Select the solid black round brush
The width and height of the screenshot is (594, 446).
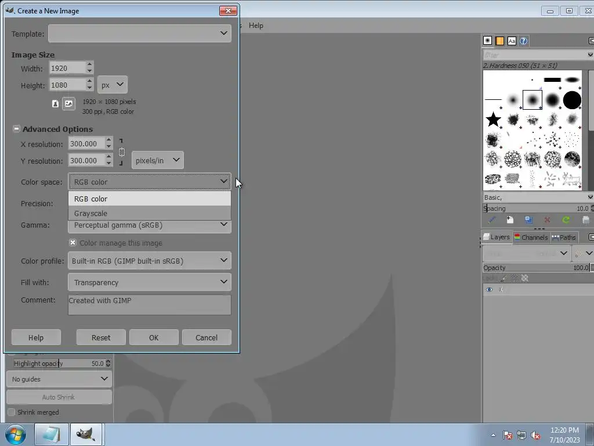click(x=572, y=100)
